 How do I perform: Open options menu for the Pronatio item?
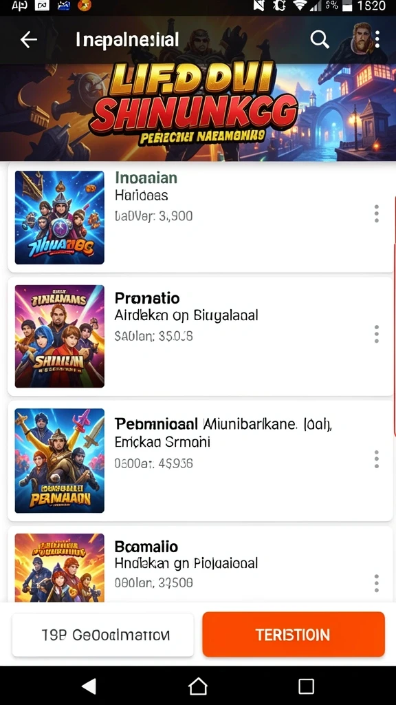[376, 334]
